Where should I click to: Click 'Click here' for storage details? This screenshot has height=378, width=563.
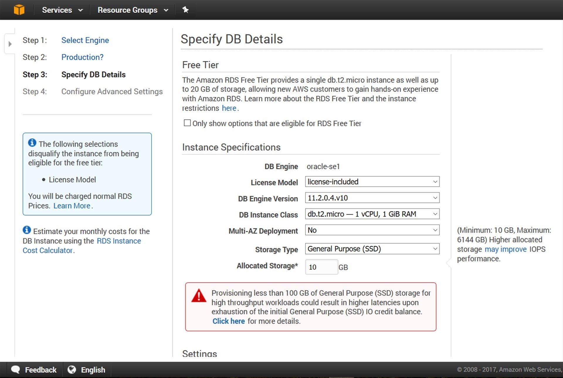pyautogui.click(x=229, y=321)
